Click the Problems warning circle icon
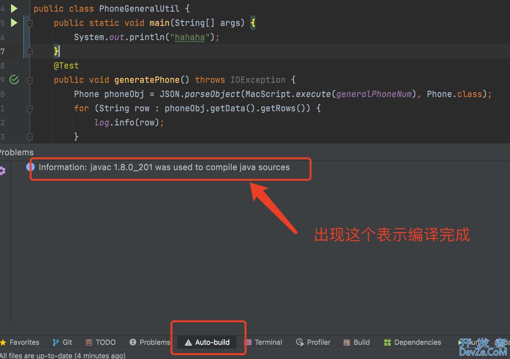510x359 pixels. (133, 342)
